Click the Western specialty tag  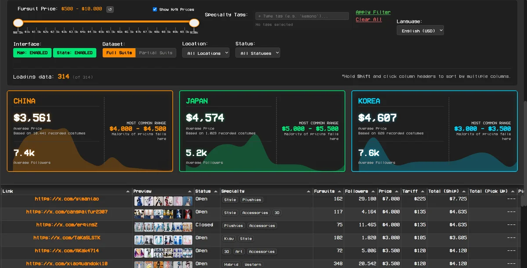coord(253,264)
